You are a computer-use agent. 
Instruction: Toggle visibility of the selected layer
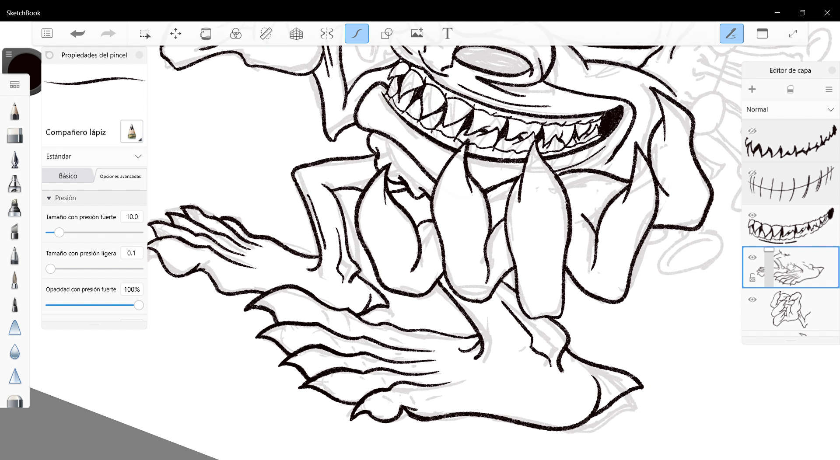point(752,258)
